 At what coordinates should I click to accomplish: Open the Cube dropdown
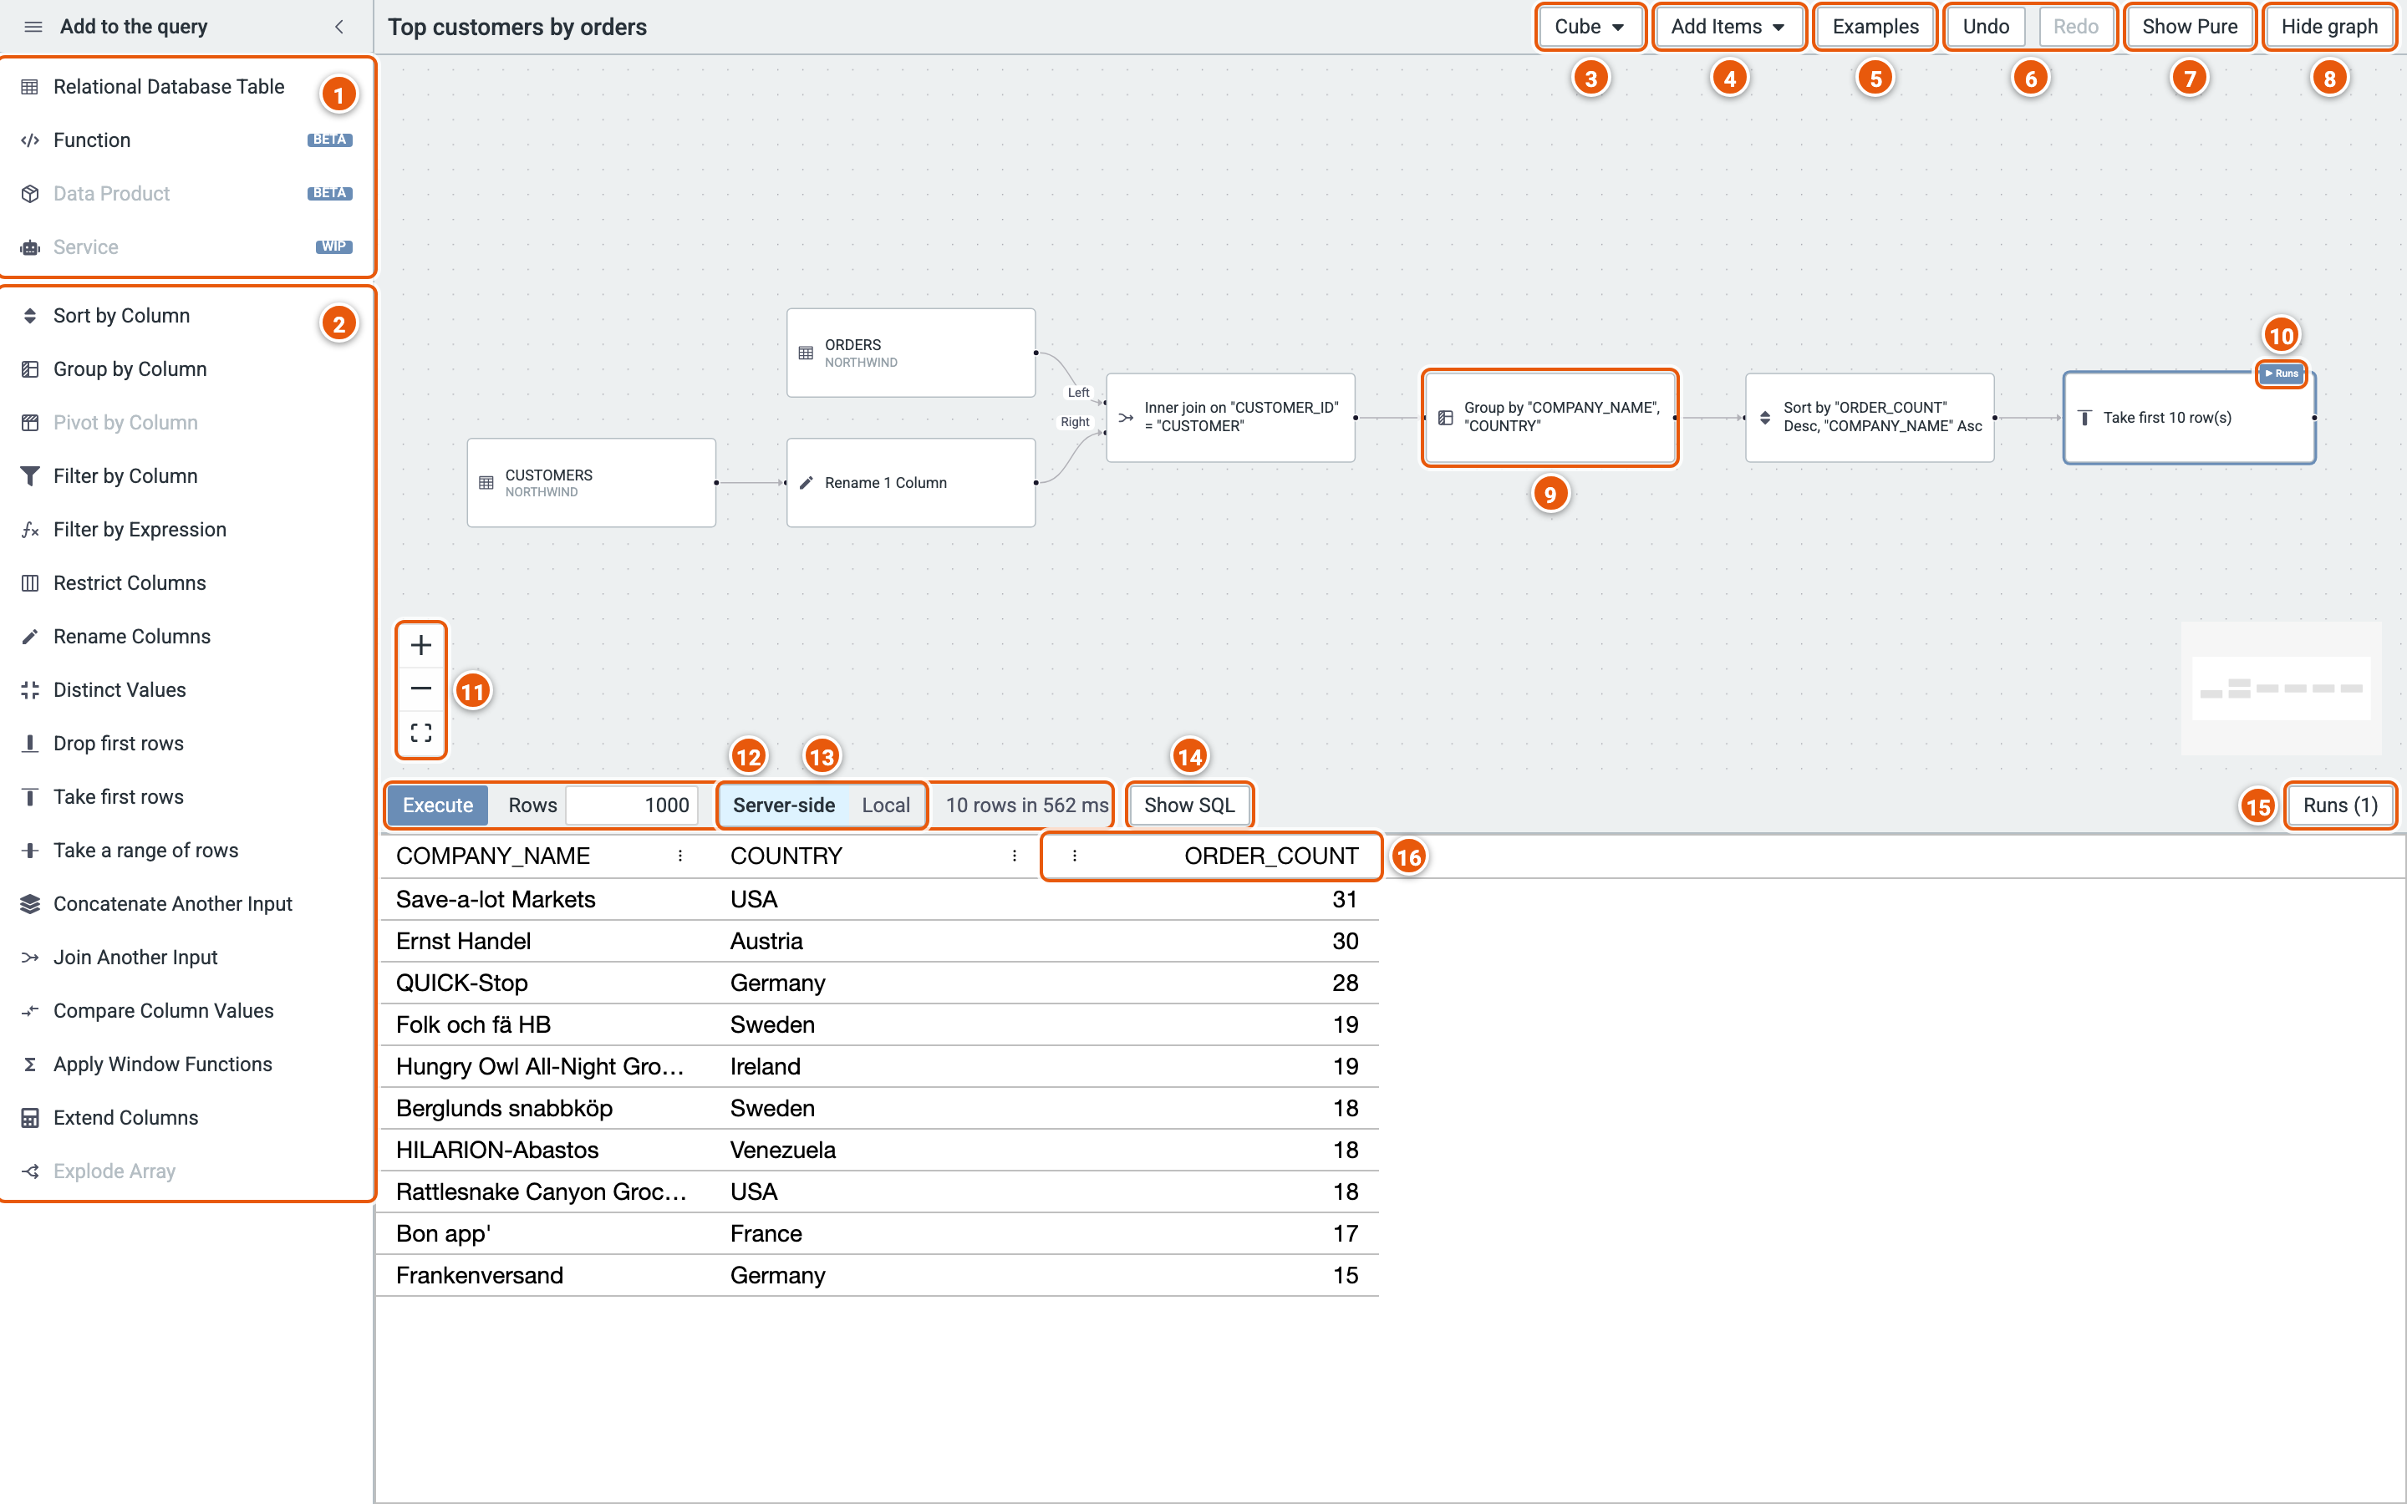point(1590,27)
